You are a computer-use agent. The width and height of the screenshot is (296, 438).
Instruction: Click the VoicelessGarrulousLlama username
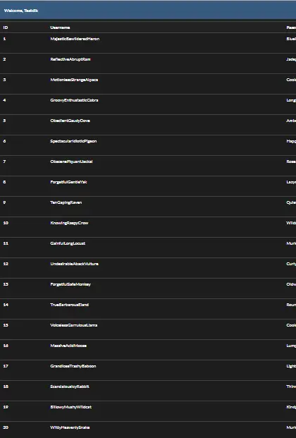(x=74, y=325)
